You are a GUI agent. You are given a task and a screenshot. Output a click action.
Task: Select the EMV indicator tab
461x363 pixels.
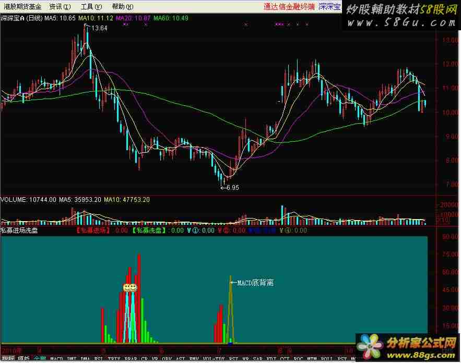pyautogui.click(x=194, y=359)
